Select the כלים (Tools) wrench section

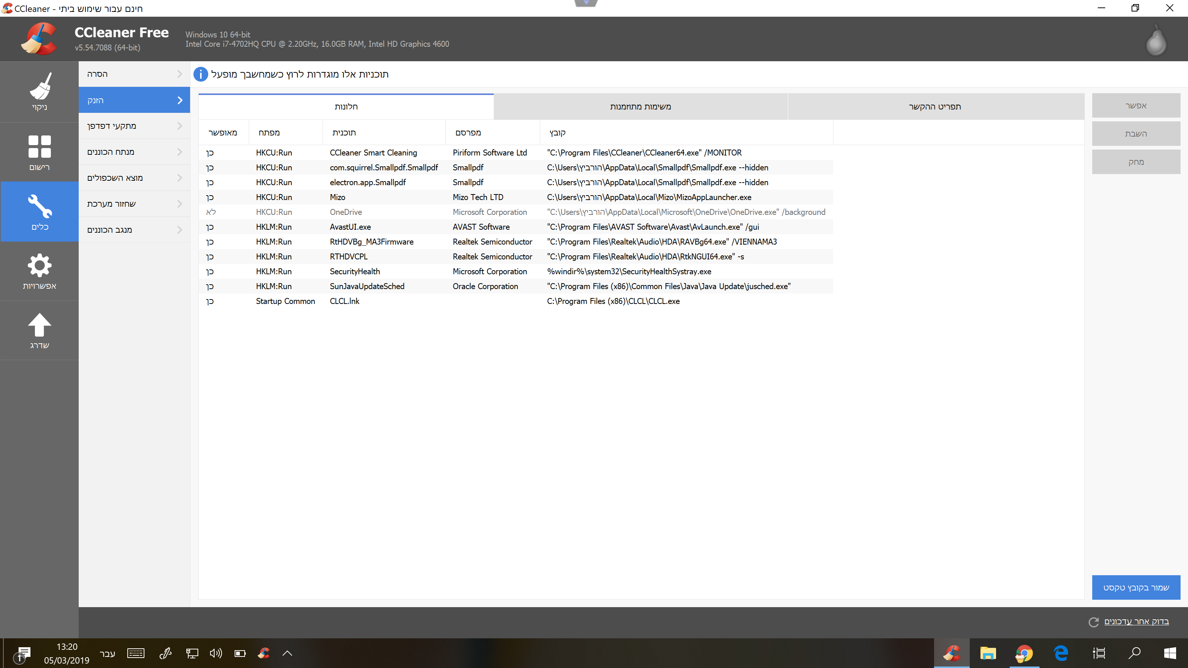(39, 212)
